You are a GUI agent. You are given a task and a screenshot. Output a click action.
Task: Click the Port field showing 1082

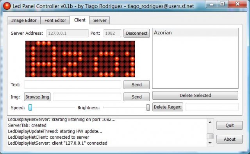[x=112, y=33]
